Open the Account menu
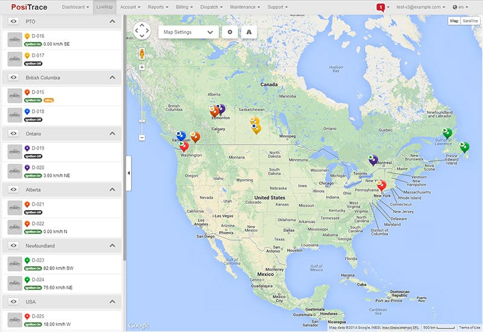The width and height of the screenshot is (483, 332). [x=130, y=7]
